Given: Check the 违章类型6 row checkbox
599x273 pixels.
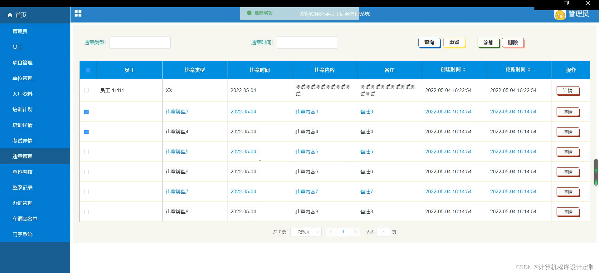Looking at the screenshot, I should pos(86,172).
